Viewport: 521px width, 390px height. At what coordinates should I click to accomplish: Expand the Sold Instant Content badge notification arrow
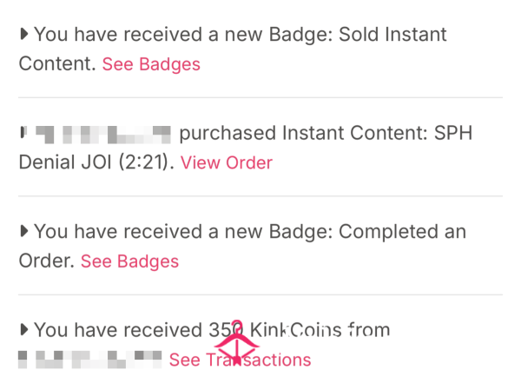pyautogui.click(x=24, y=34)
